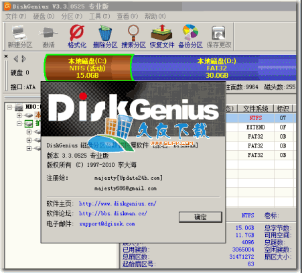Click the Delete Partition (删除分区) icon
The height and width of the screenshot is (273, 302).
(105, 36)
